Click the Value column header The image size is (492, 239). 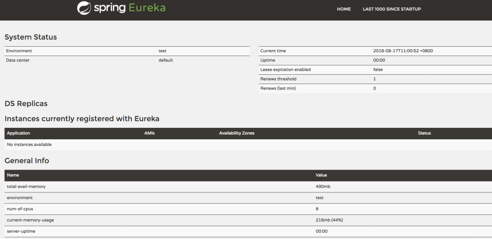321,176
